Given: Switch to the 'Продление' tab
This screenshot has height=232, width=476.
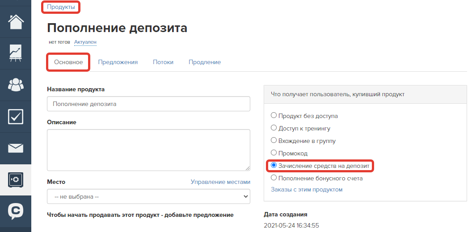Looking at the screenshot, I should click(205, 62).
